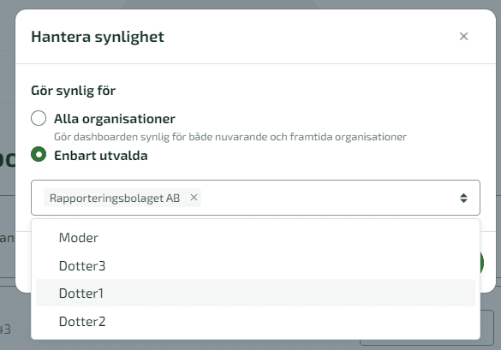
Task: Focus the organisations multiselect field
Action: point(255,198)
